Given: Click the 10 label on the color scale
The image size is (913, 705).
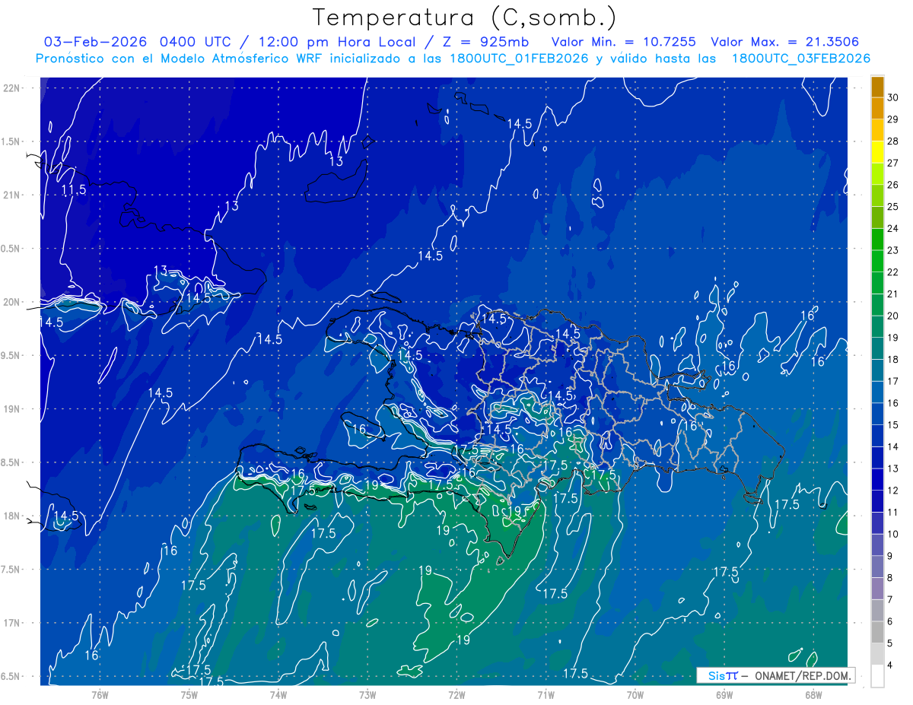Looking at the screenshot, I should coord(893,535).
